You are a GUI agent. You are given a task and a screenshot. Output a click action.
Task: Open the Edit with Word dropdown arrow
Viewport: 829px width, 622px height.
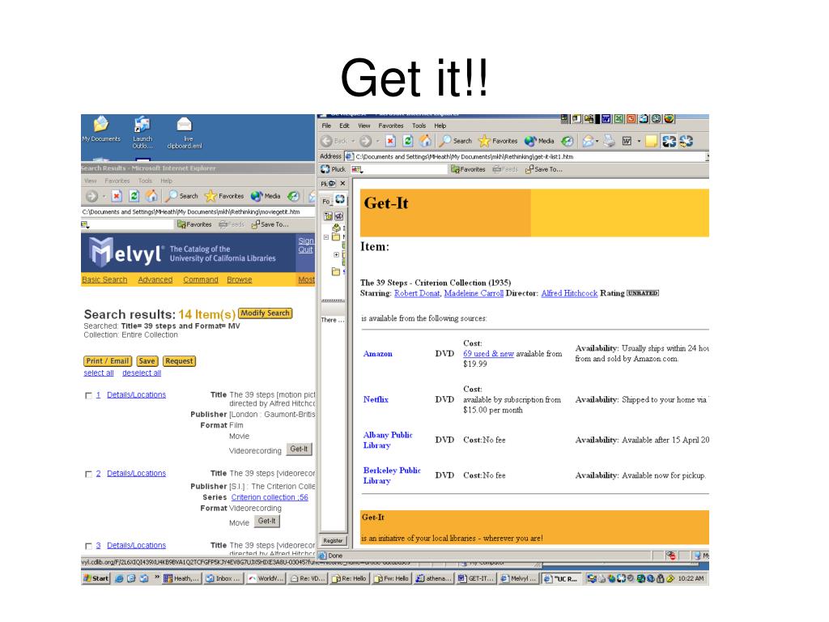[x=639, y=141]
